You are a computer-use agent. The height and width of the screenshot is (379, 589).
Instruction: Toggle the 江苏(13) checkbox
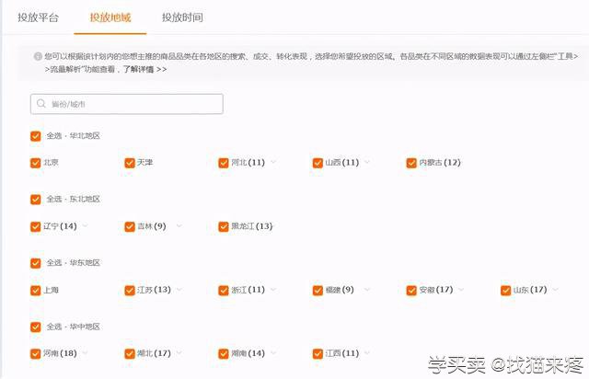click(130, 291)
